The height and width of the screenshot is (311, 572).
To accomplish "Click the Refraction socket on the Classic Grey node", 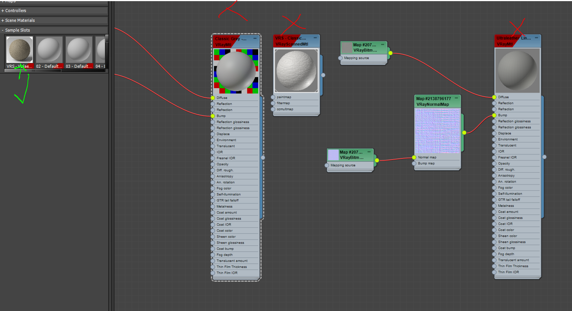I will click(213, 110).
